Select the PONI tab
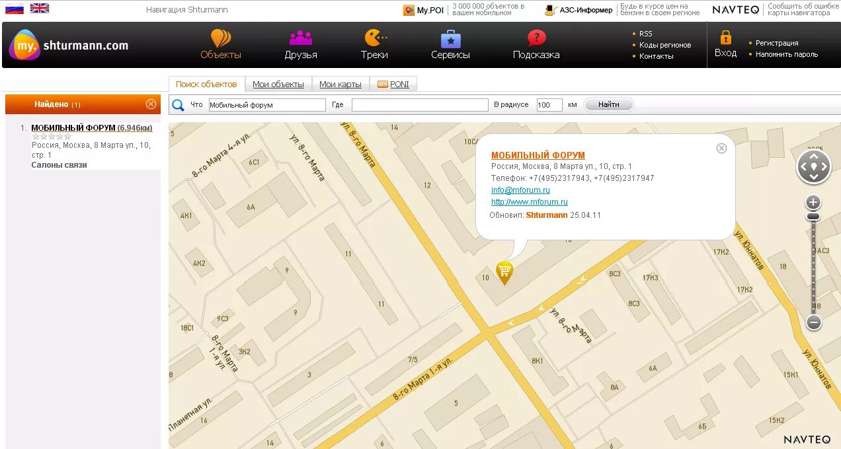This screenshot has height=449, width=841. pos(393,85)
